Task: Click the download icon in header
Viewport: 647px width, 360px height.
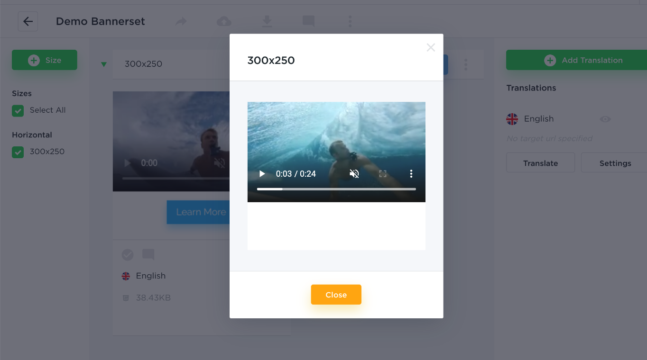Action: click(x=267, y=21)
